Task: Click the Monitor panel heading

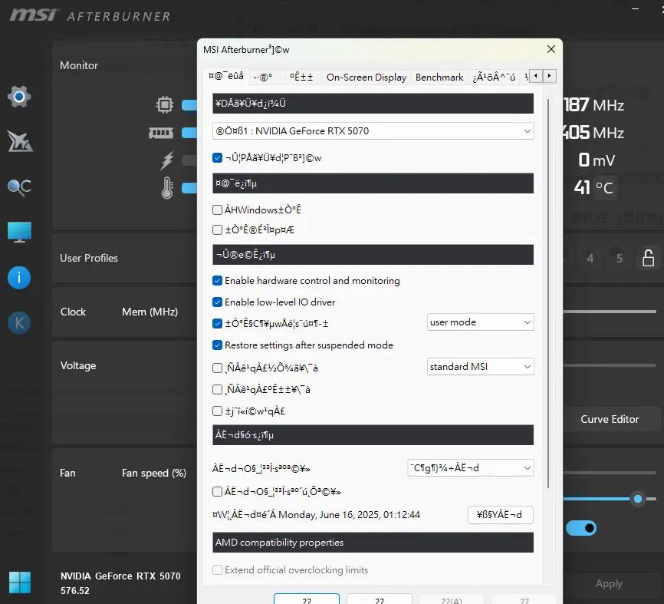Action: tap(79, 65)
